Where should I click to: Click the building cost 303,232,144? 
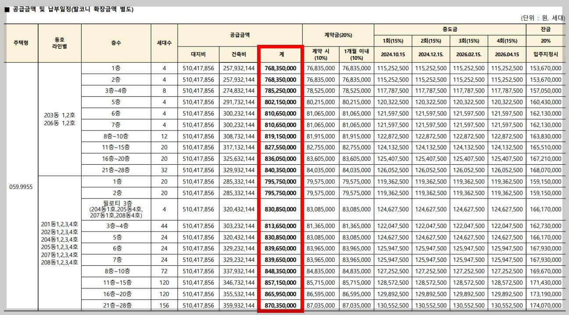pyautogui.click(x=239, y=226)
